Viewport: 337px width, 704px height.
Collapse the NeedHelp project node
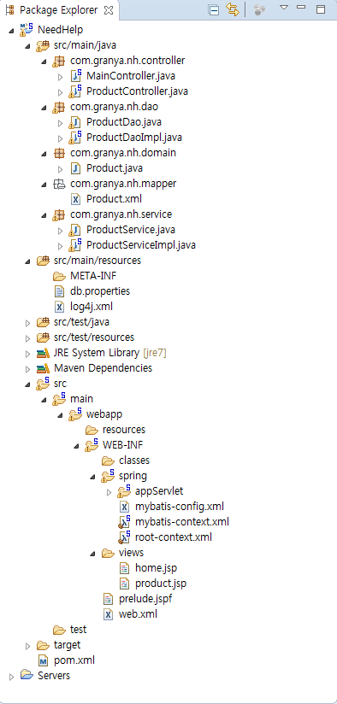11,30
